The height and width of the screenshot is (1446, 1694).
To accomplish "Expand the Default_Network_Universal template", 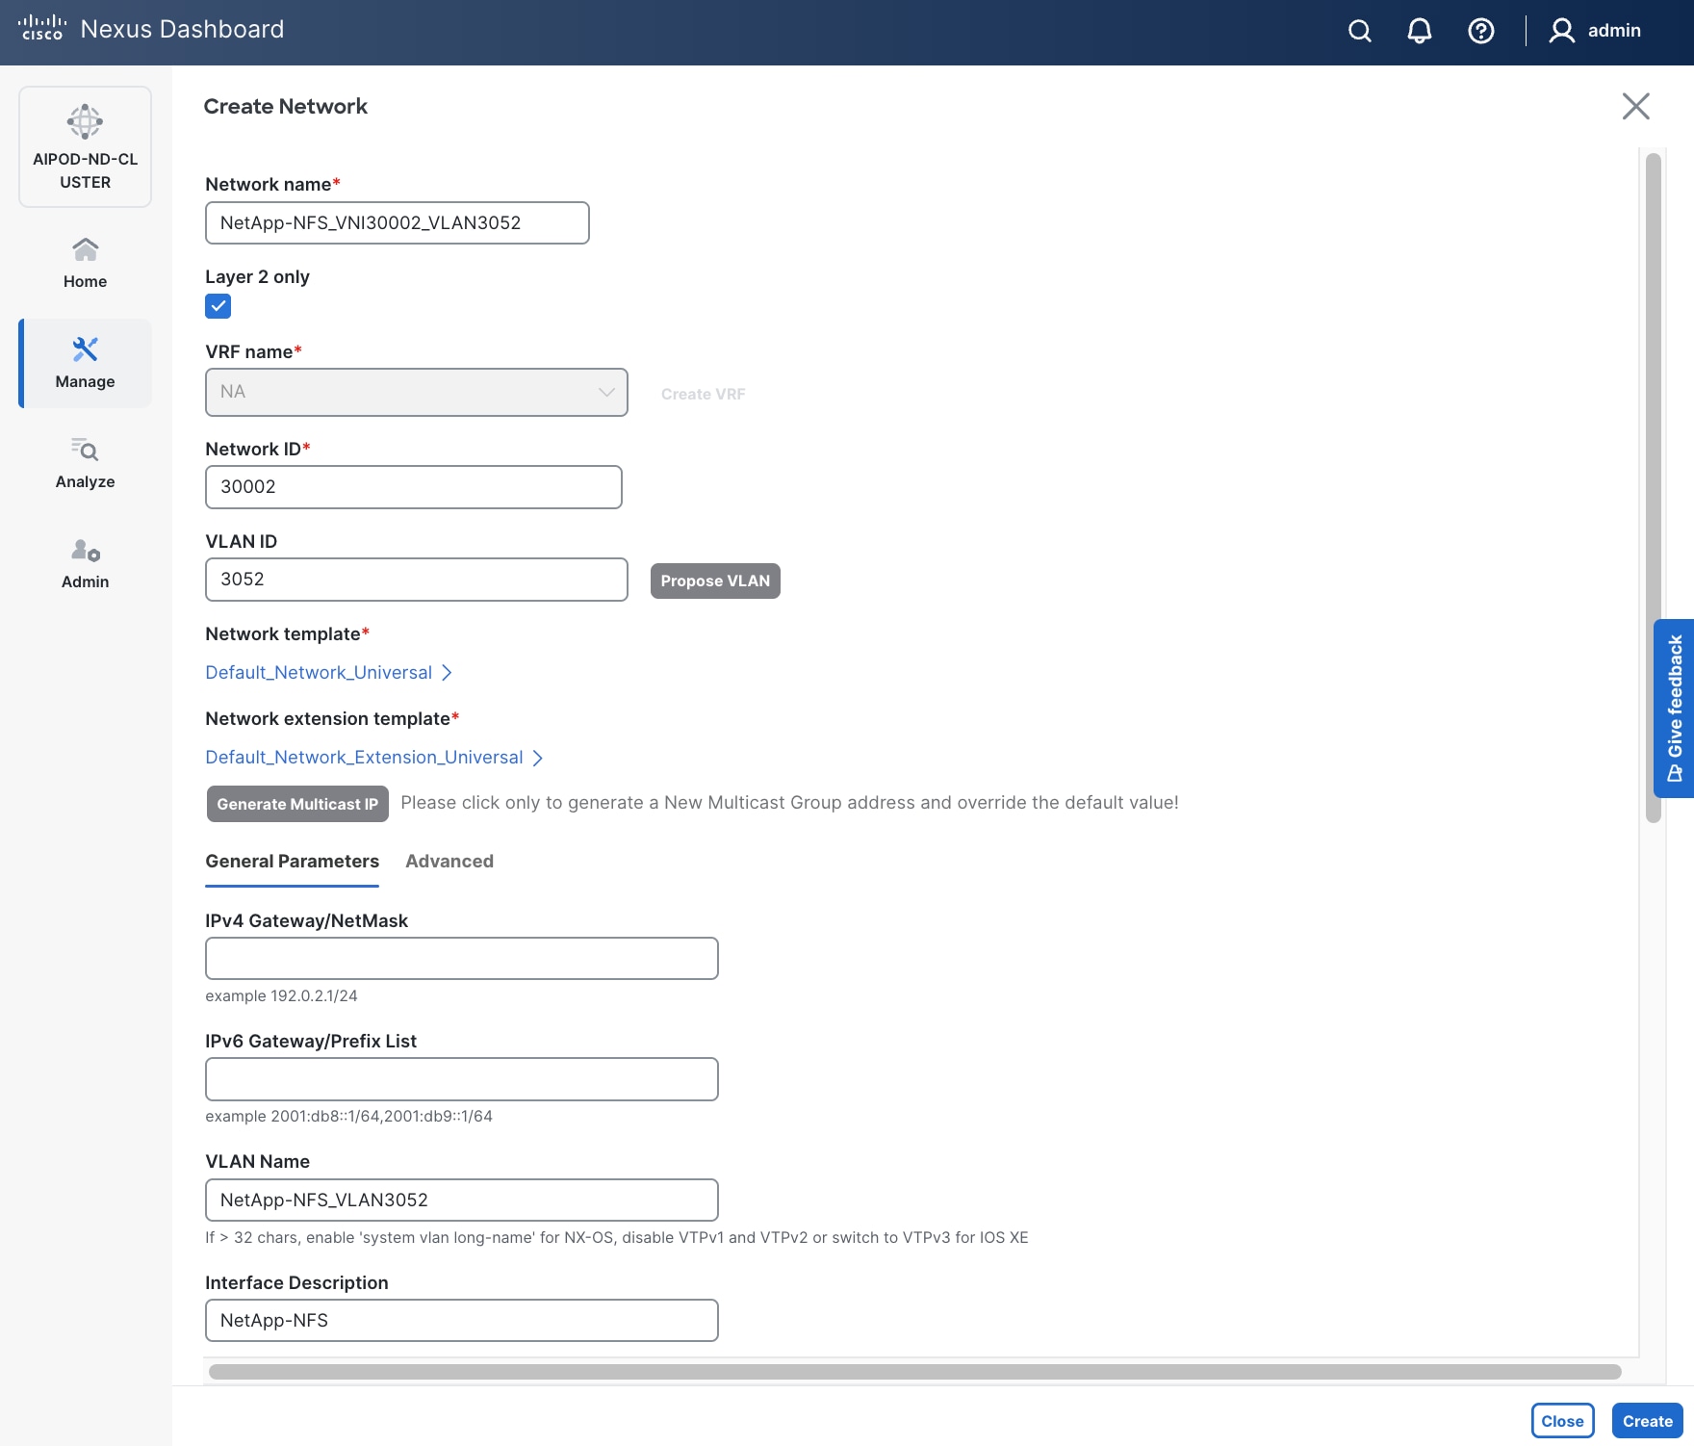I will [329, 672].
